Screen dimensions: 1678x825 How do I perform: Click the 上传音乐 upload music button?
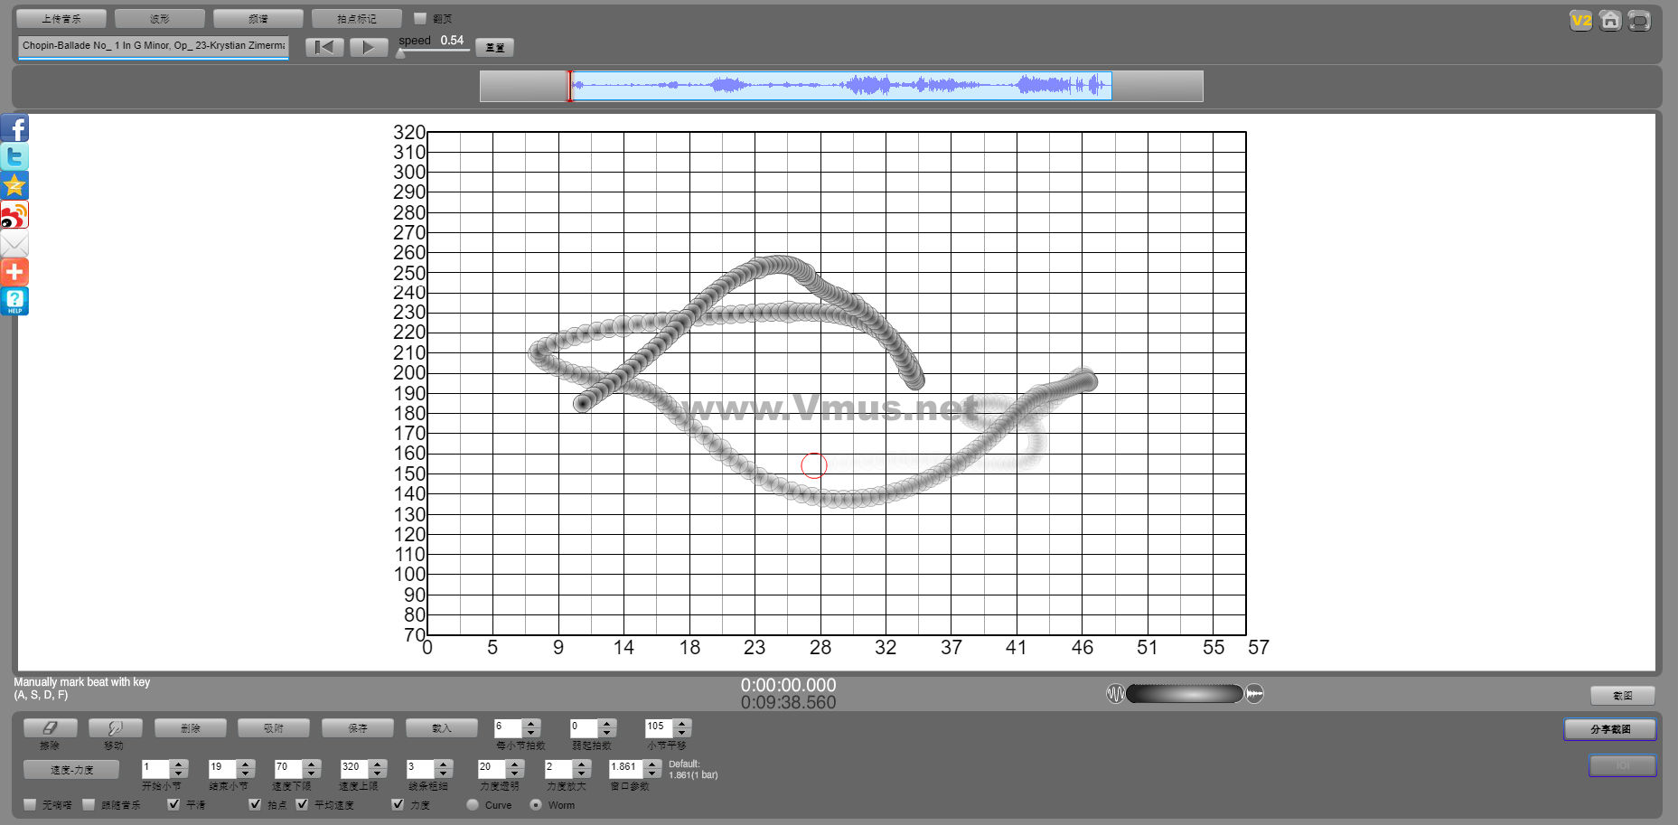[x=61, y=19]
